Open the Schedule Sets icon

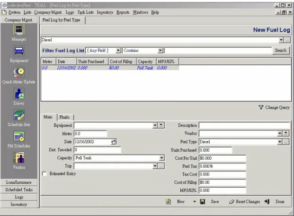pos(19,115)
